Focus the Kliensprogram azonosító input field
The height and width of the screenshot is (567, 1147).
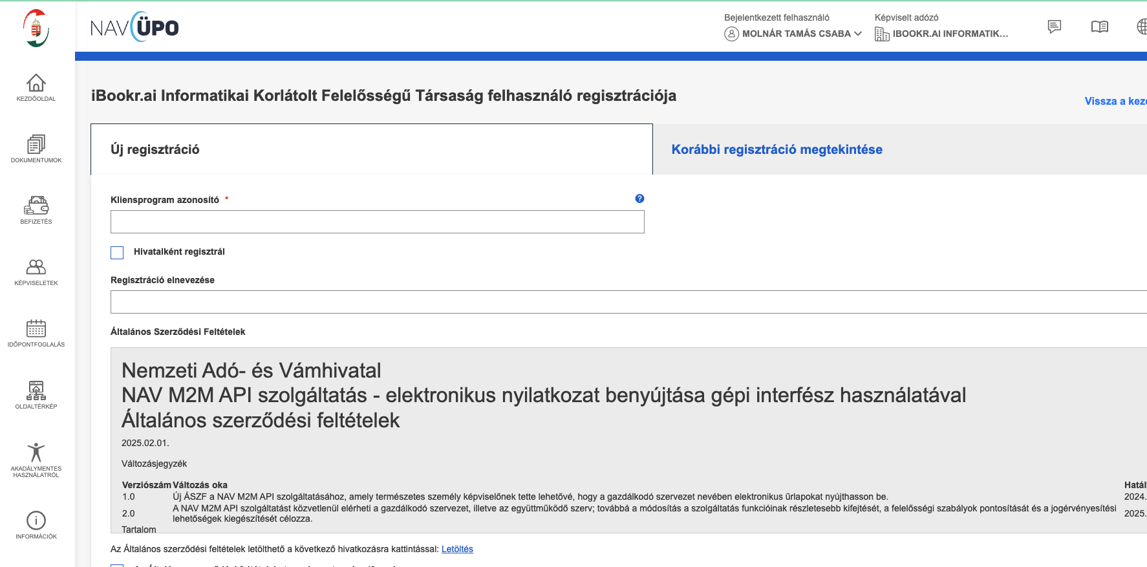click(x=377, y=222)
